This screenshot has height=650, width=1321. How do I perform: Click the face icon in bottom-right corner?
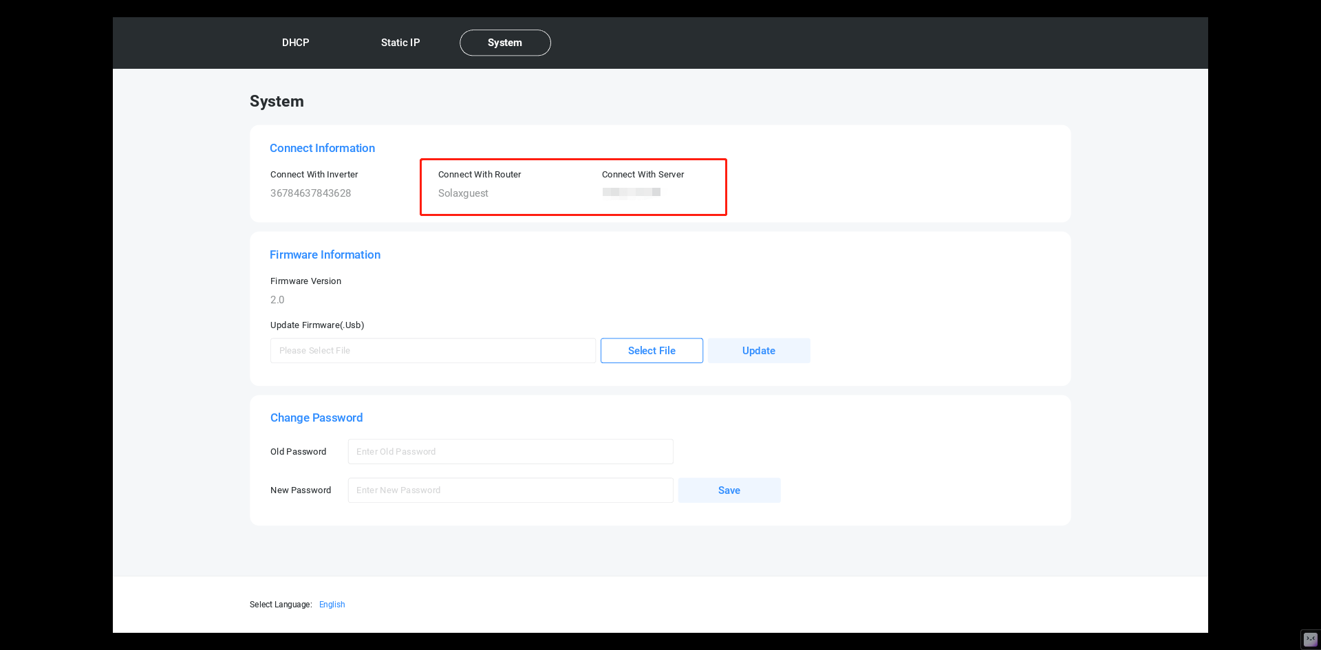1310,639
